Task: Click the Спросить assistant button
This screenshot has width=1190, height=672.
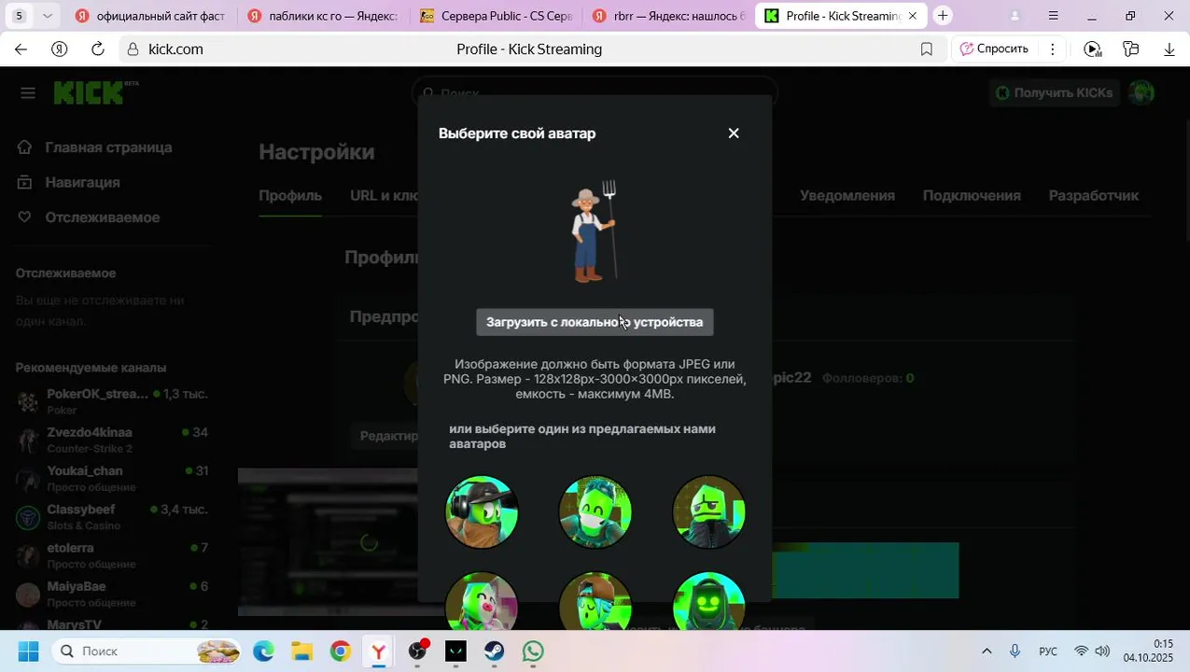Action: point(995,49)
